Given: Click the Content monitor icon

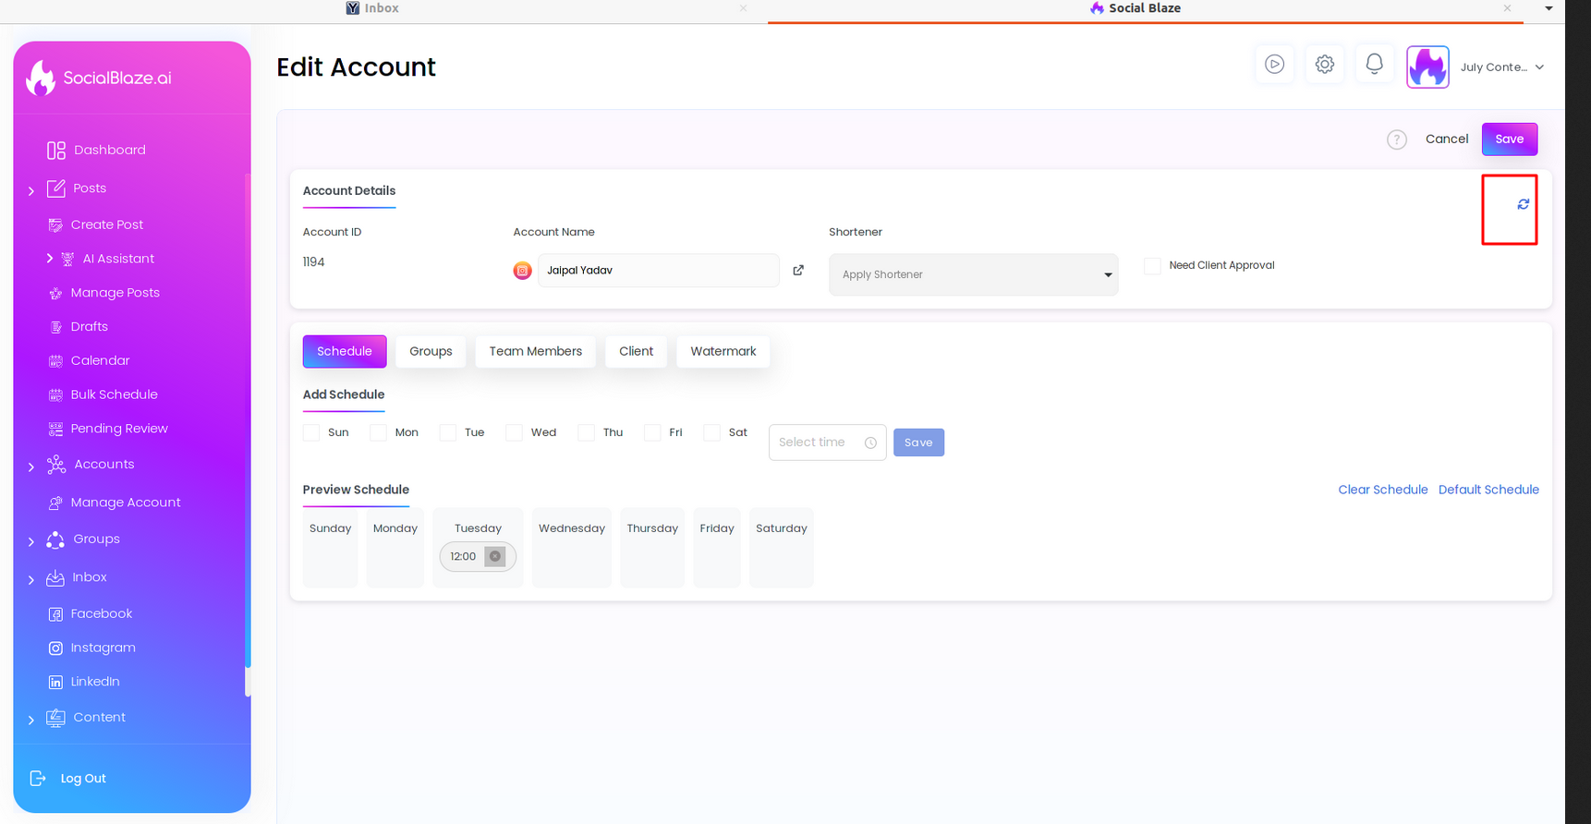Looking at the screenshot, I should click(x=55, y=718).
